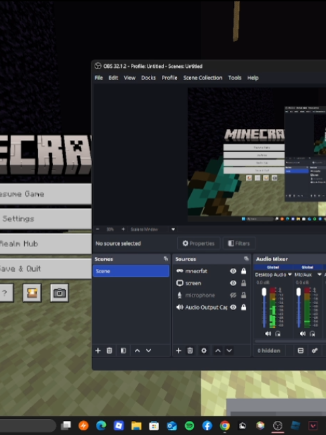Image resolution: width=326 pixels, height=435 pixels.
Task: Open advanced audio properties gears icon
Action: click(x=315, y=350)
